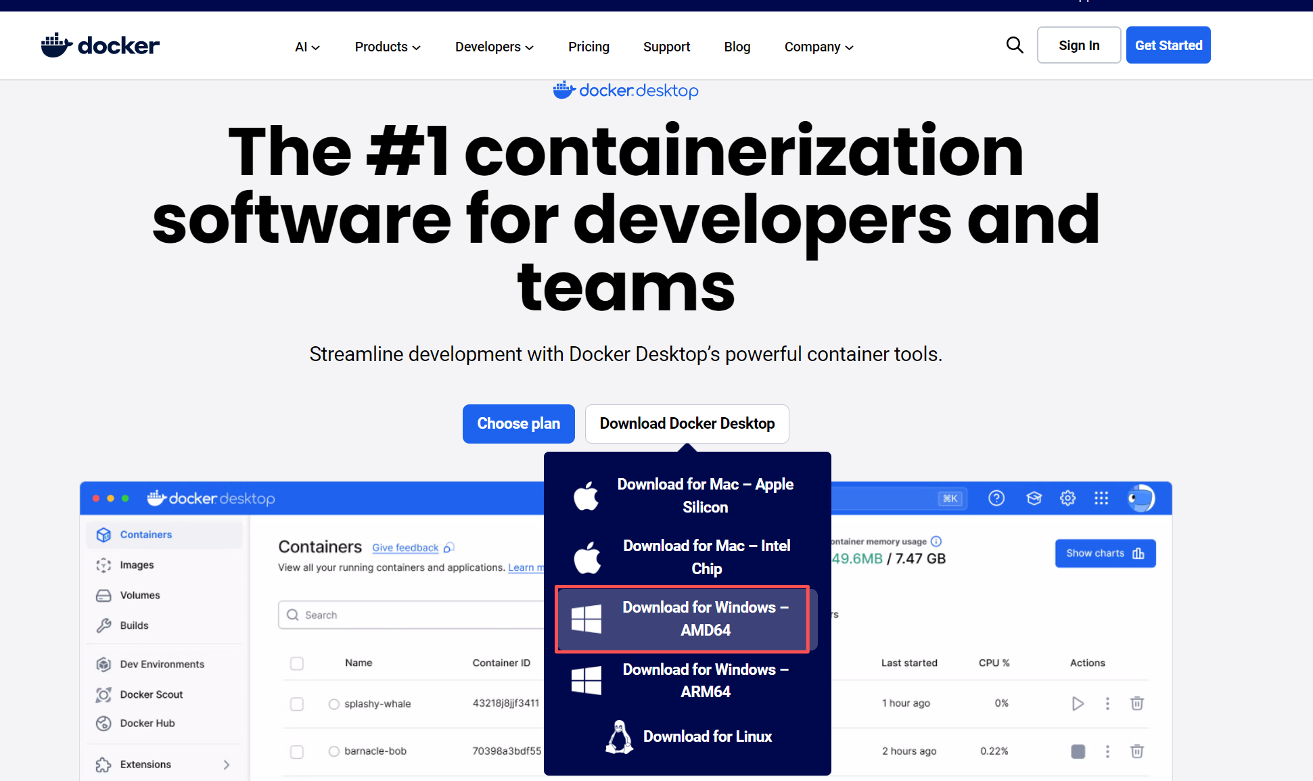
Task: Click the stop icon for barnacle-bob
Action: pyautogui.click(x=1078, y=751)
